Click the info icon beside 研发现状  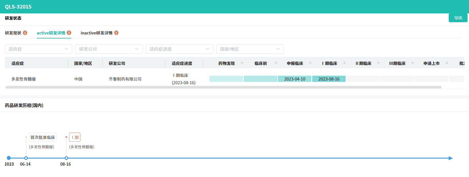click(25, 33)
